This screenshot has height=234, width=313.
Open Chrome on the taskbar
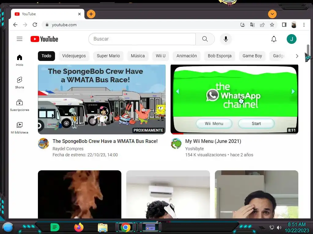tap(126, 227)
